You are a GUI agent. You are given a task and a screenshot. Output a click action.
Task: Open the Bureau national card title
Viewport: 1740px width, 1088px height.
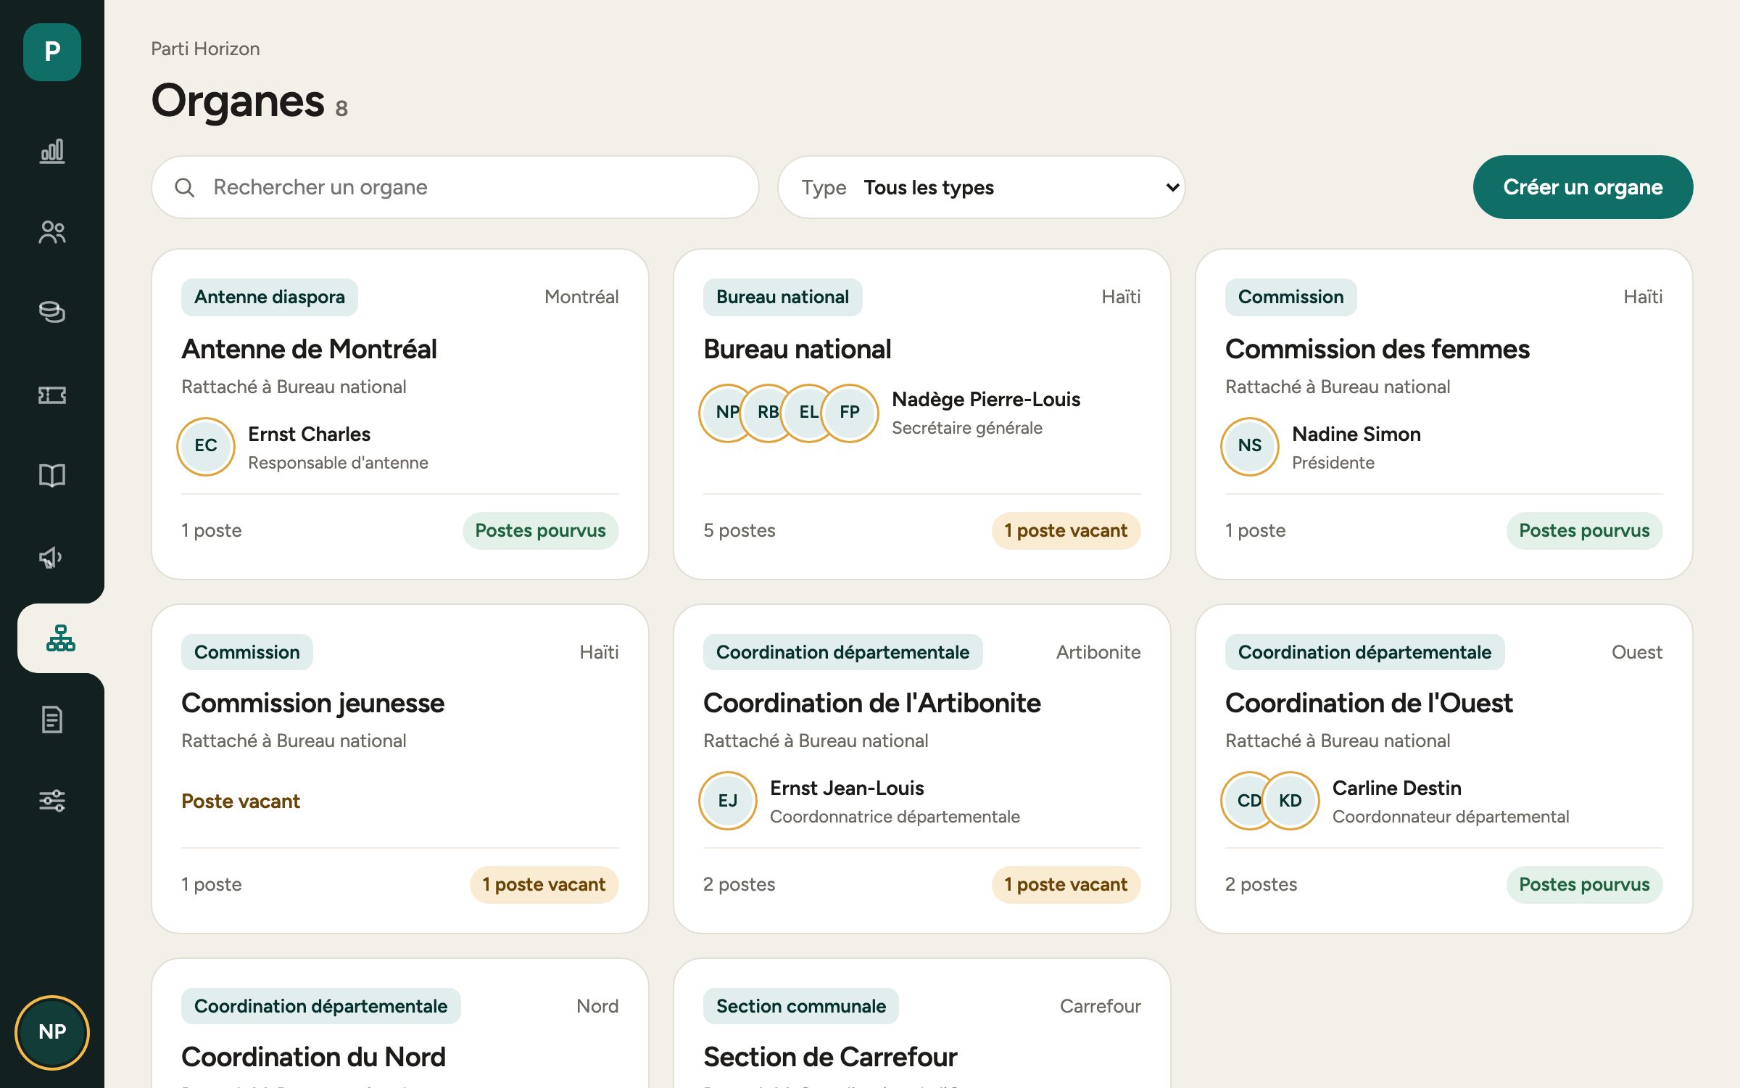(797, 349)
